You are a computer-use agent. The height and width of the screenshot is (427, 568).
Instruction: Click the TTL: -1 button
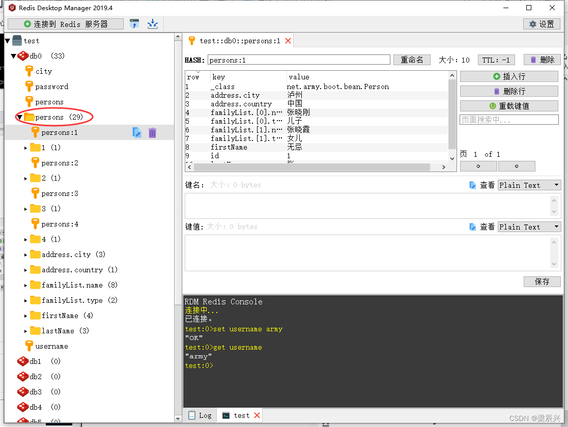[496, 60]
